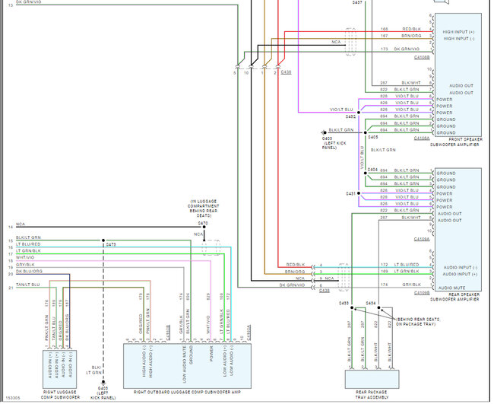Click the HIGH INPUT (+) terminal label

point(458,32)
